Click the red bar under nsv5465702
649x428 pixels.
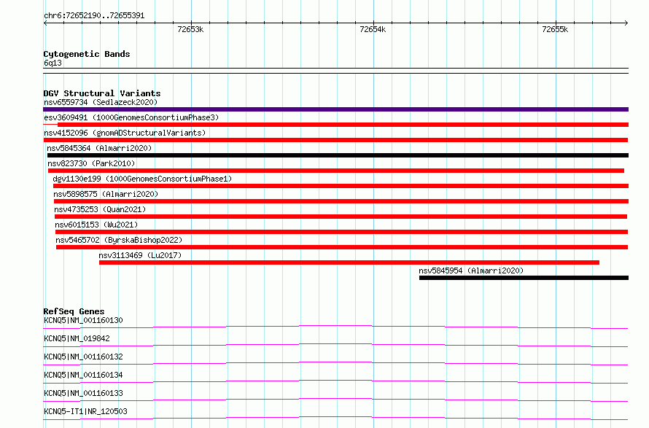click(x=342, y=247)
